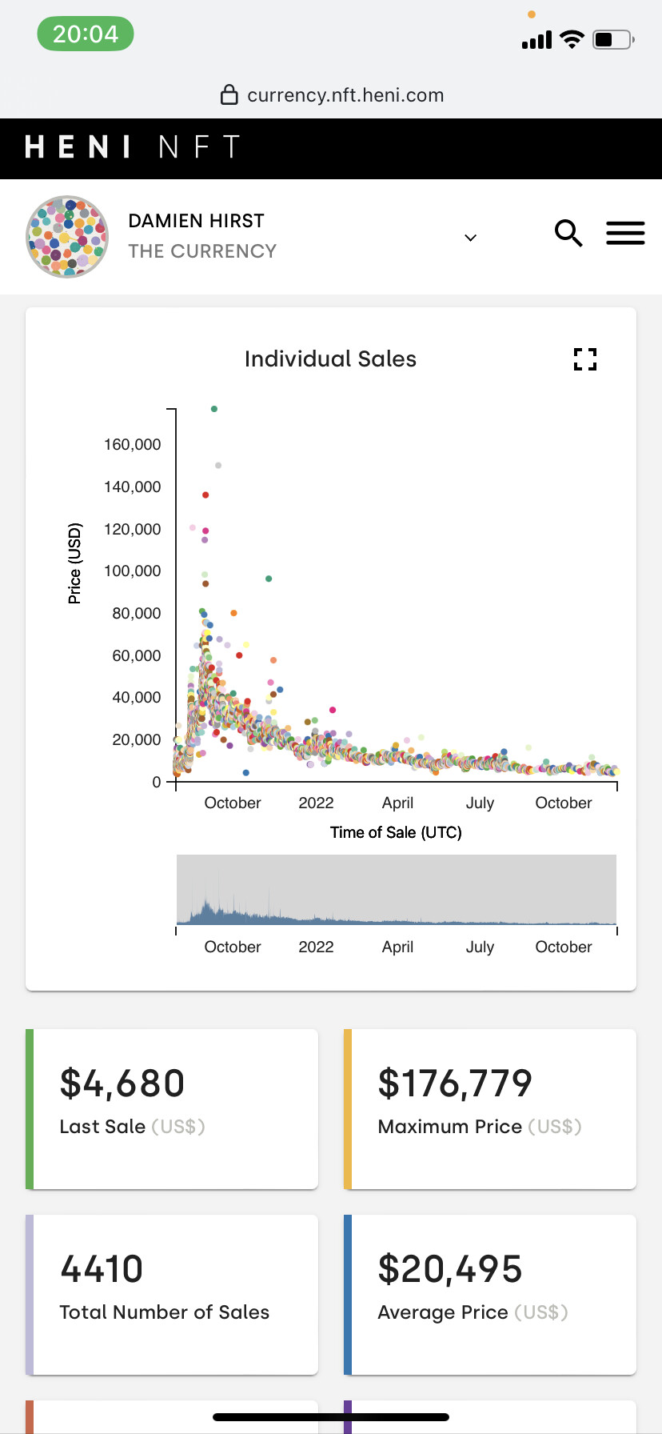Open the search magnifier icon
This screenshot has width=662, height=1434.
click(x=568, y=234)
